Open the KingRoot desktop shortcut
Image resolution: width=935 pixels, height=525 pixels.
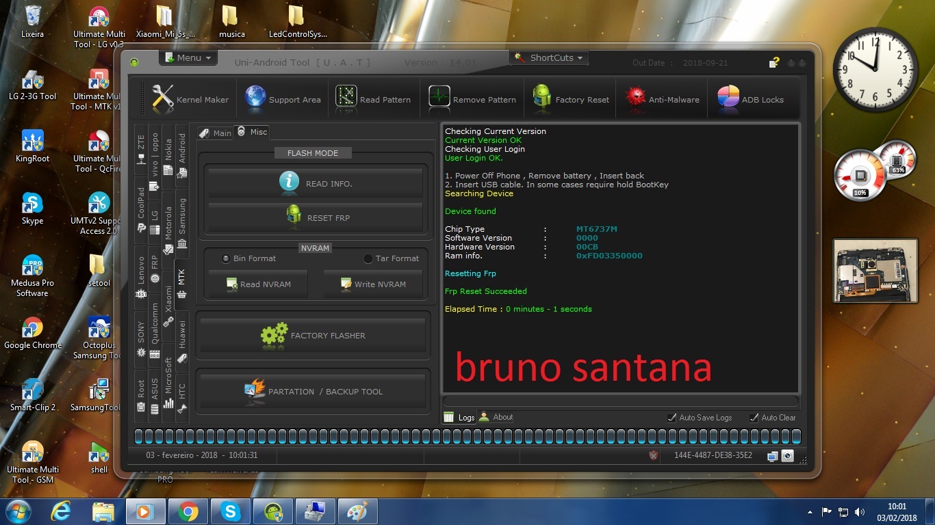tap(32, 146)
